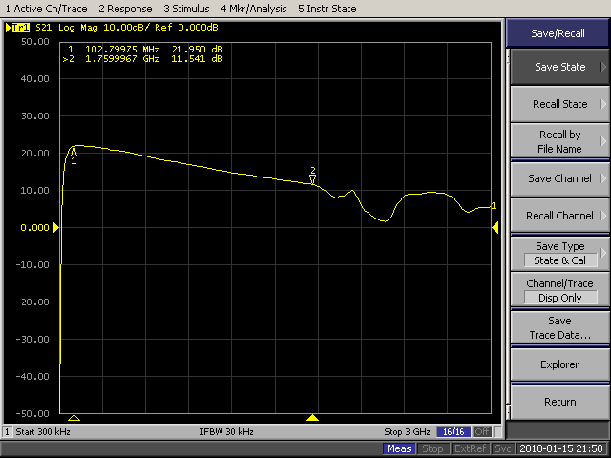The width and height of the screenshot is (611, 458).
Task: Click the ExtRef status indicator
Action: 470,448
